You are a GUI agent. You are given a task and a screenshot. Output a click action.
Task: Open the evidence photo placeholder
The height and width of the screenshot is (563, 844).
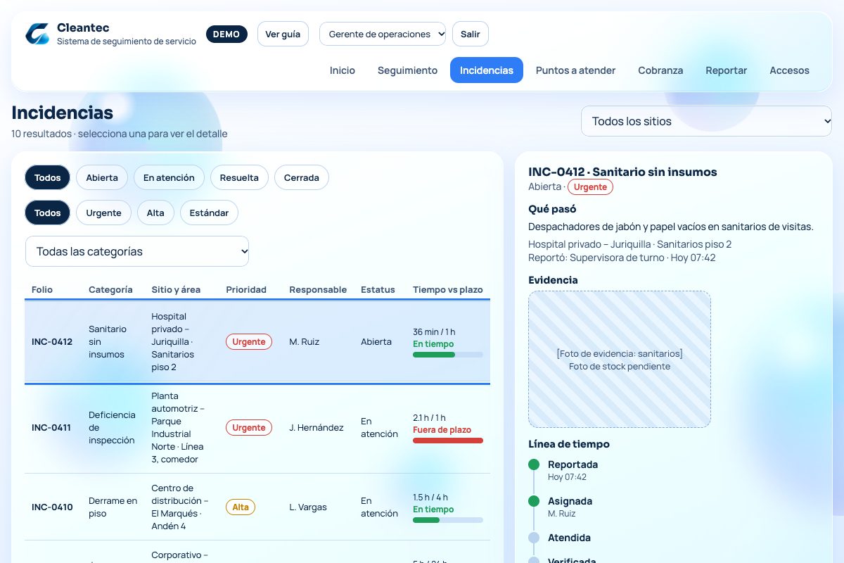[620, 359]
